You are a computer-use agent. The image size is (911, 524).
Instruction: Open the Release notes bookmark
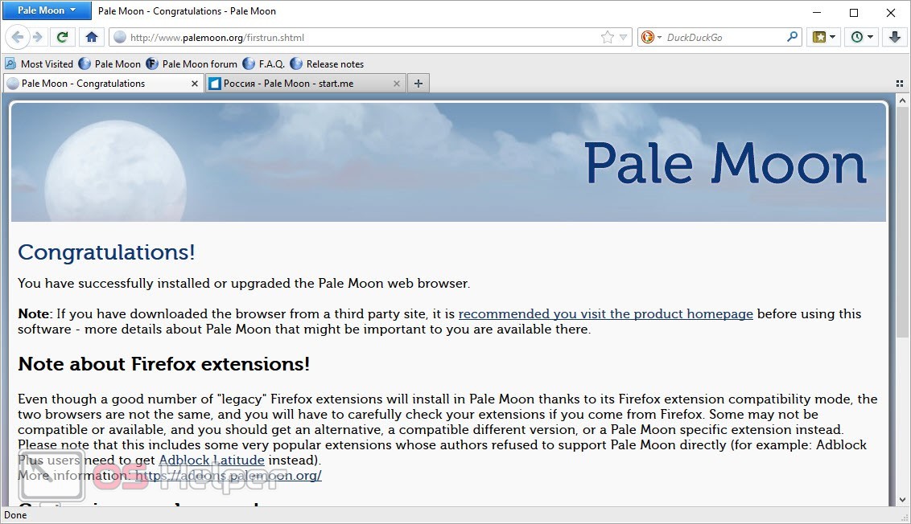327,63
